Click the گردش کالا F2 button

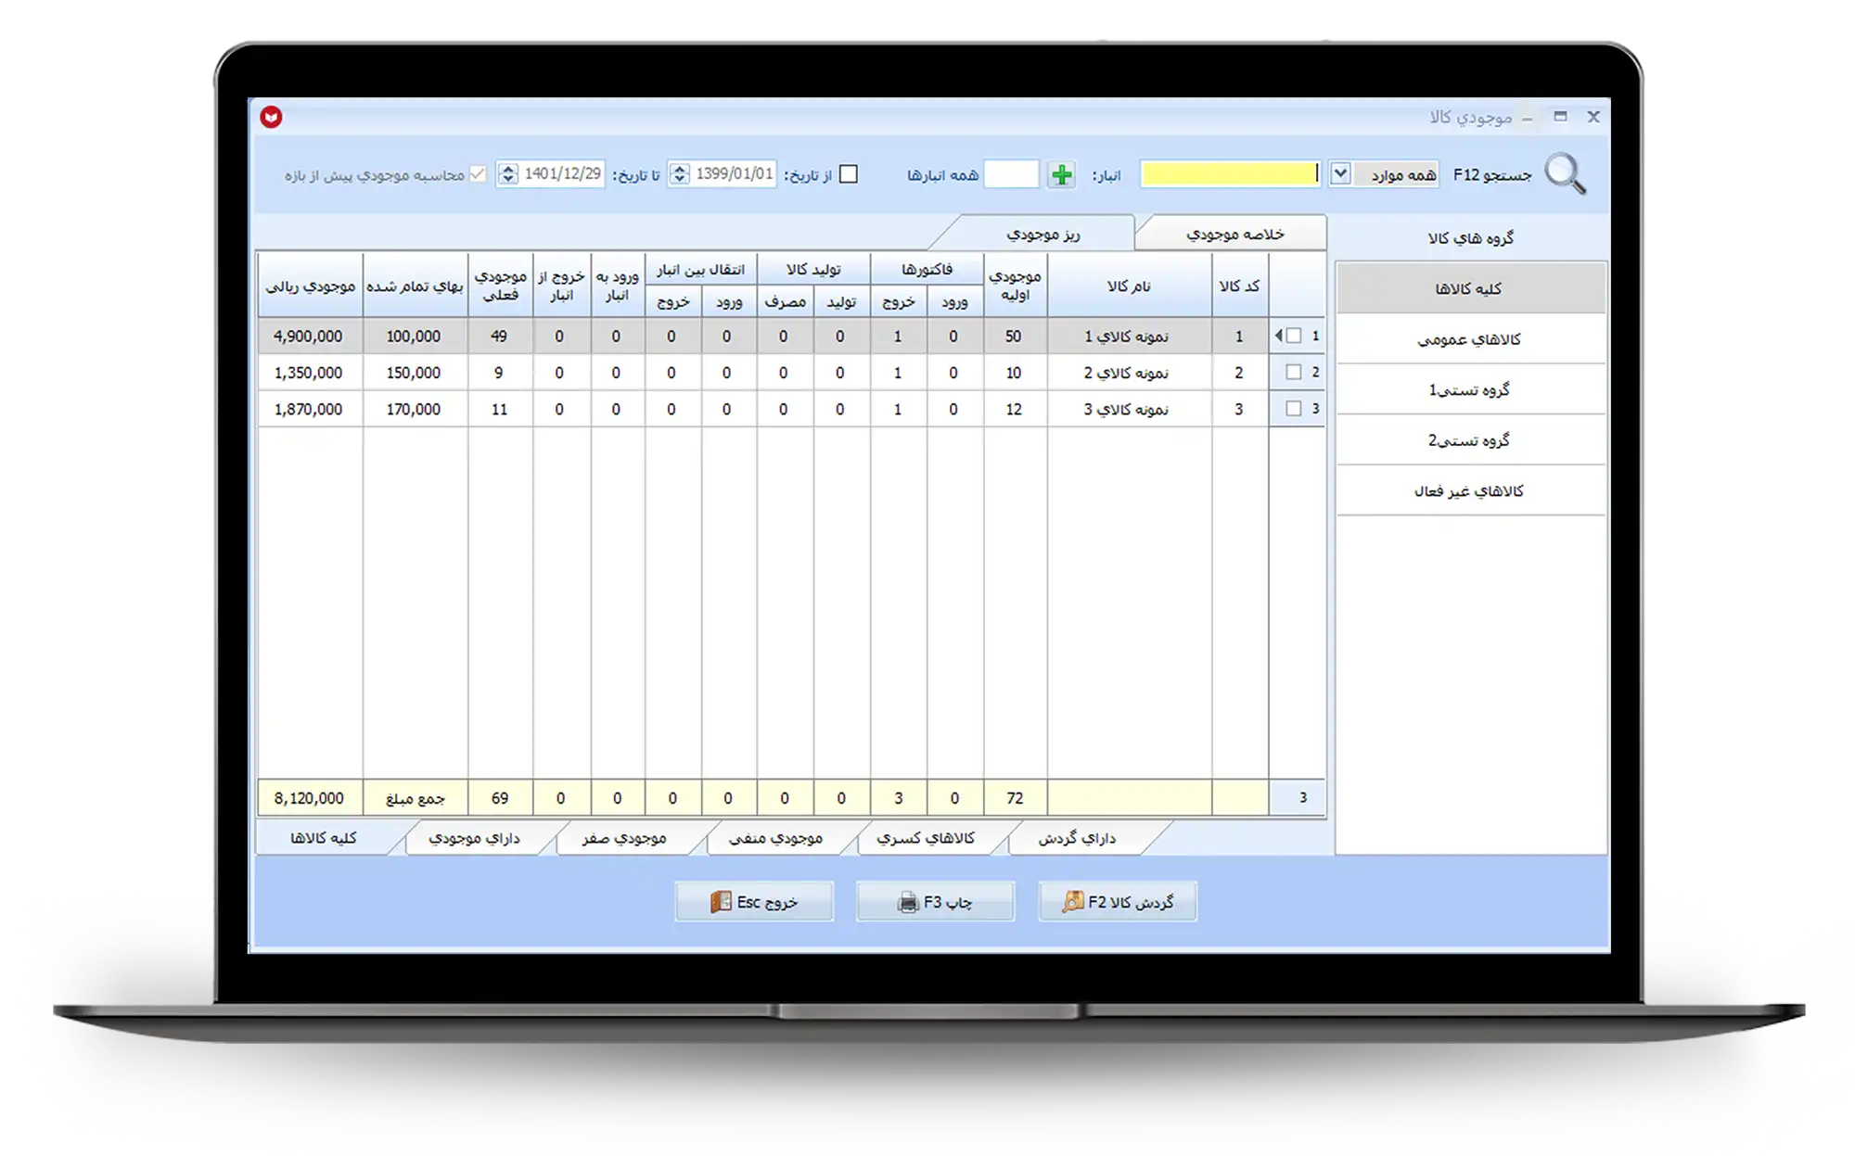point(1118,902)
